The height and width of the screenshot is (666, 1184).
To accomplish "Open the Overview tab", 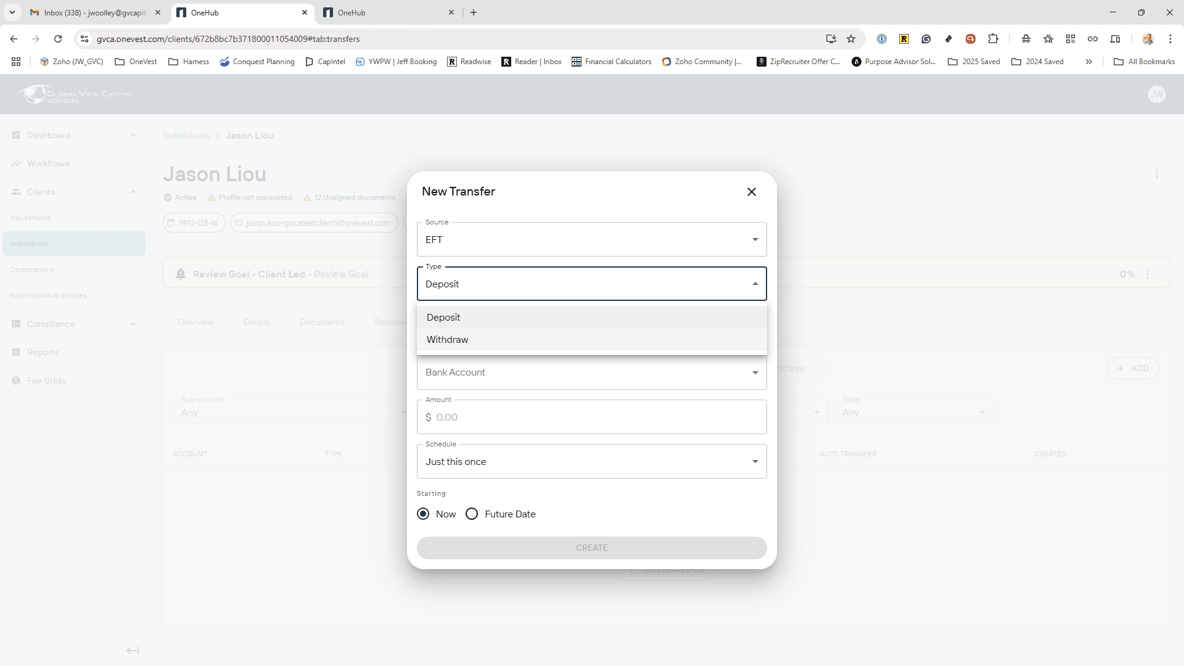I will click(195, 322).
